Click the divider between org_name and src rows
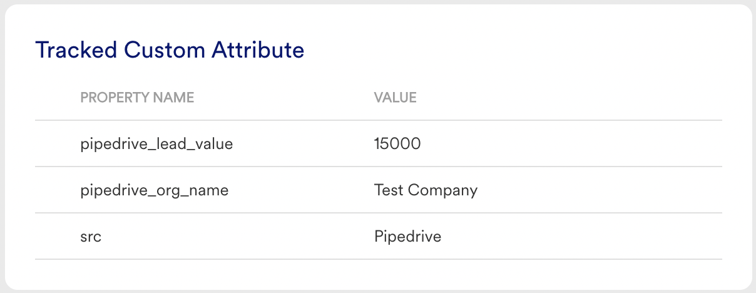Image resolution: width=756 pixels, height=293 pixels. pyautogui.click(x=379, y=213)
